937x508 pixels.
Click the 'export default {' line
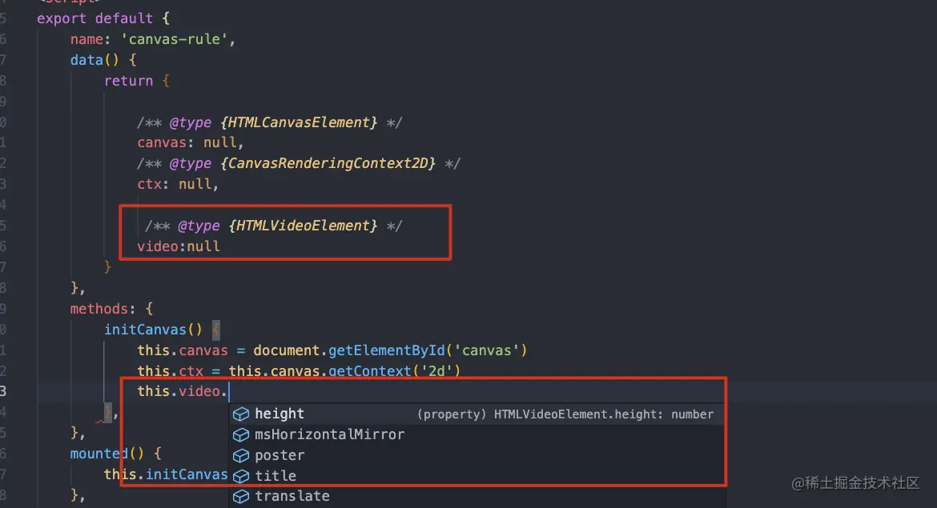coord(103,18)
